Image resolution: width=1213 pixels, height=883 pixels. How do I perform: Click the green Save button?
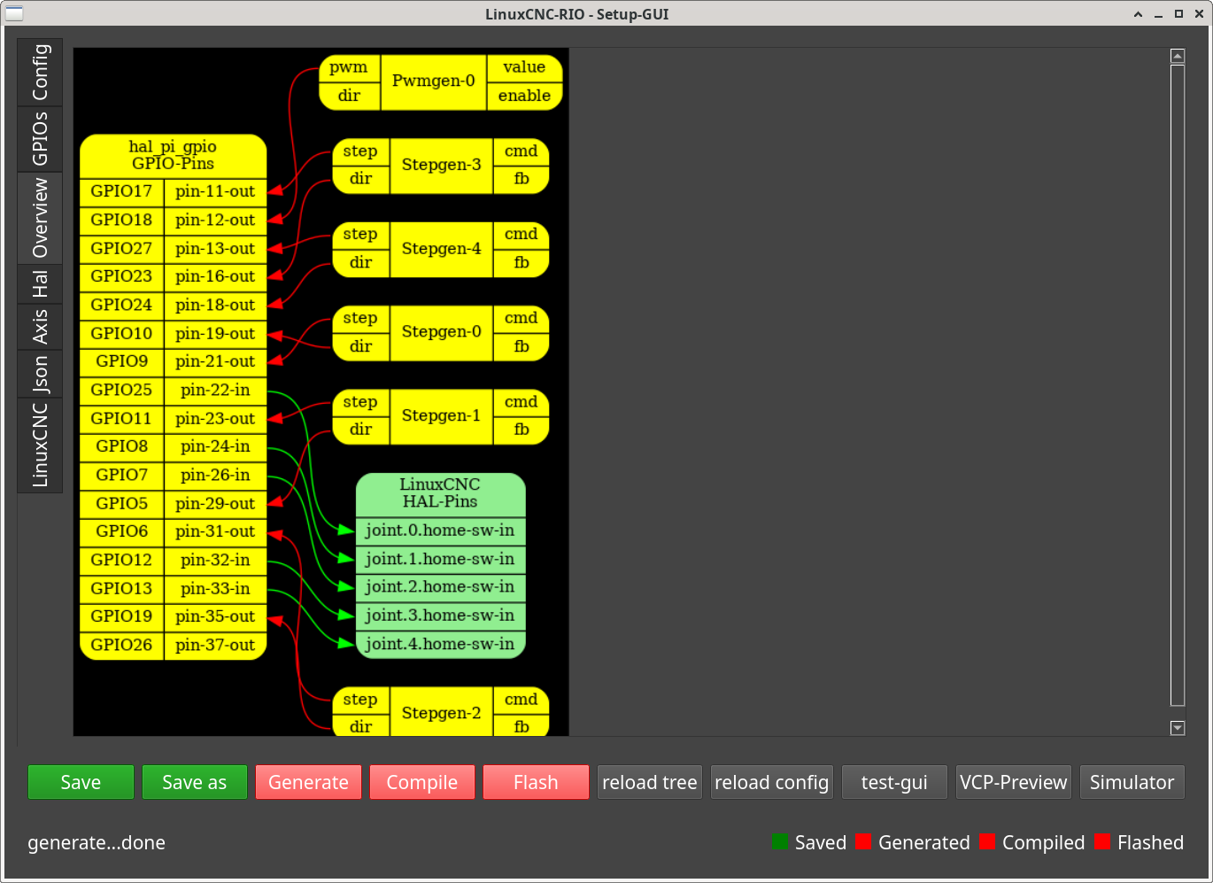(81, 782)
